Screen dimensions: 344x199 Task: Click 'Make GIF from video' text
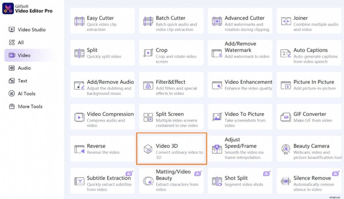313,120
